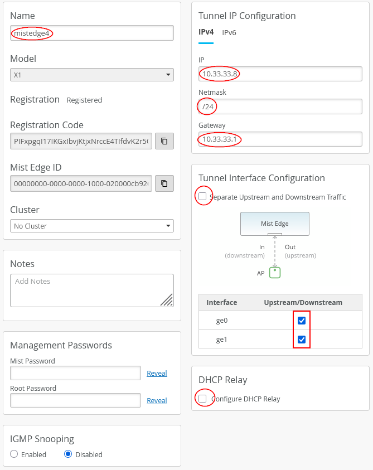Switch to the IPv6 tab

229,32
